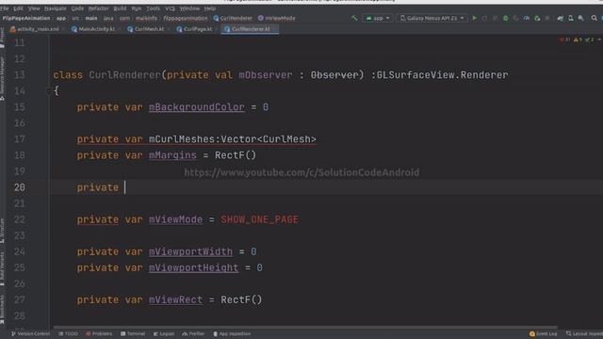Open the File menu

5,8
